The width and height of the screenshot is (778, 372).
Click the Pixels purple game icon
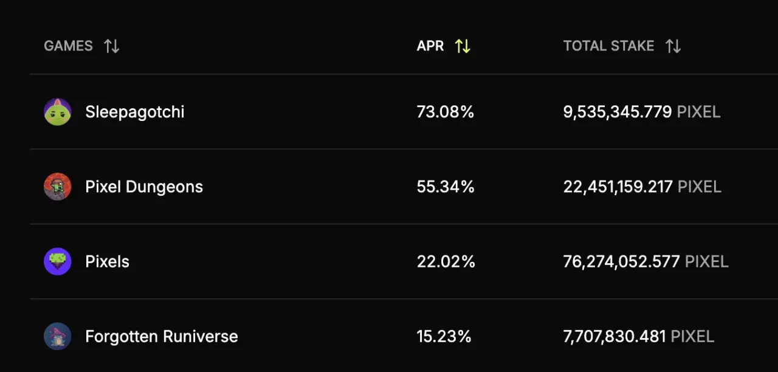(58, 261)
